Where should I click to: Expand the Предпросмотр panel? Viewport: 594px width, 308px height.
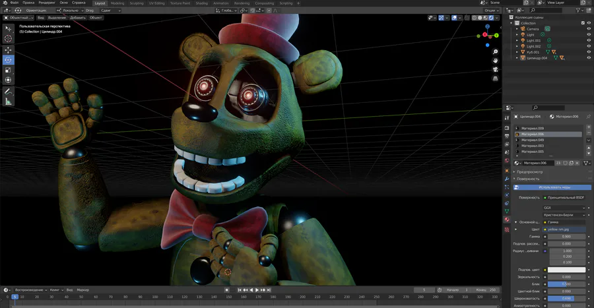pos(529,171)
